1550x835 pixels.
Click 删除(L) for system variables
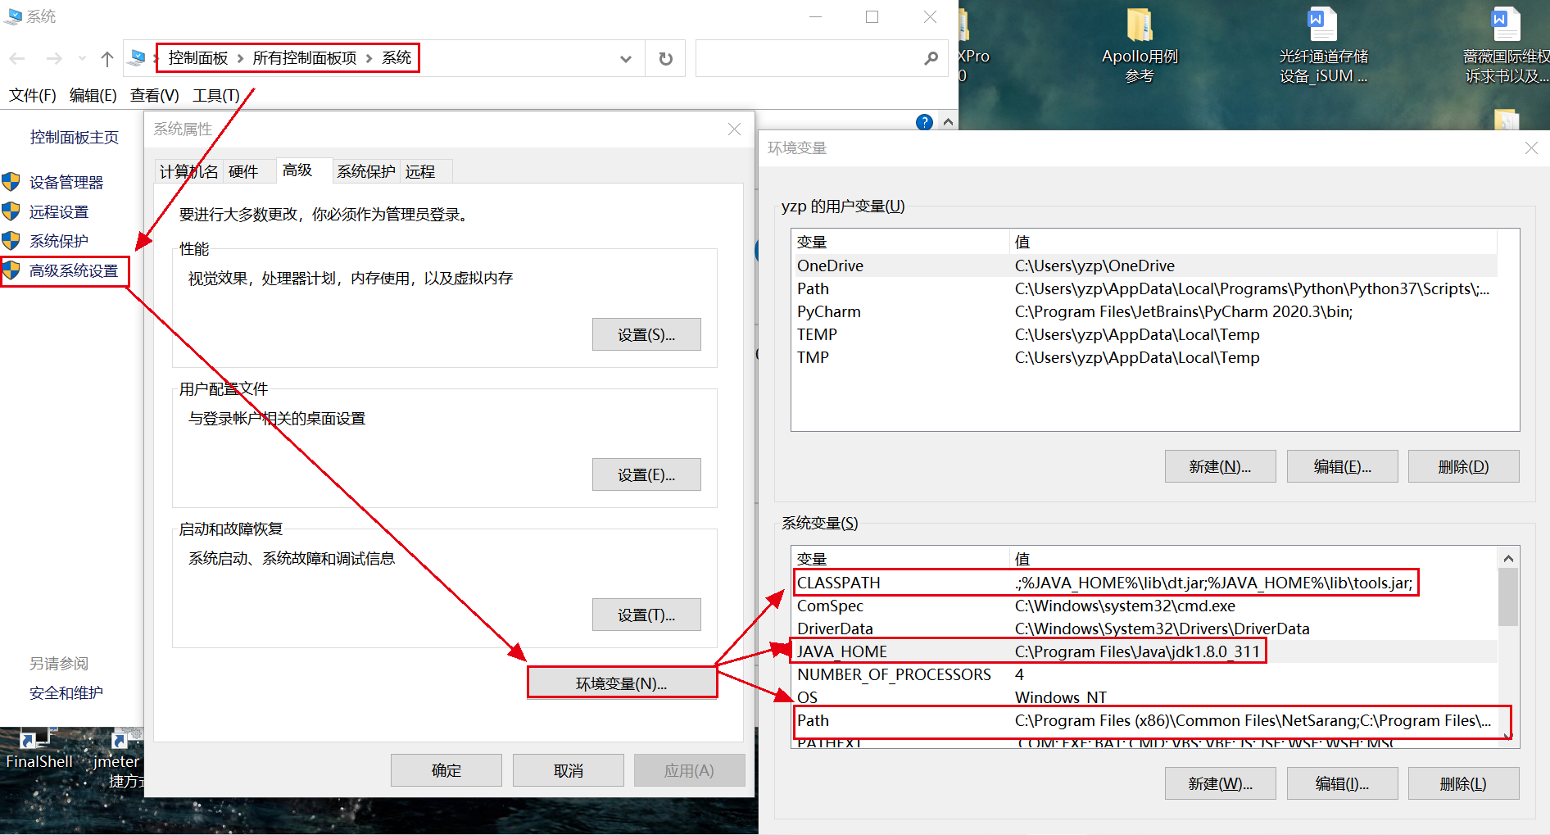click(1464, 783)
